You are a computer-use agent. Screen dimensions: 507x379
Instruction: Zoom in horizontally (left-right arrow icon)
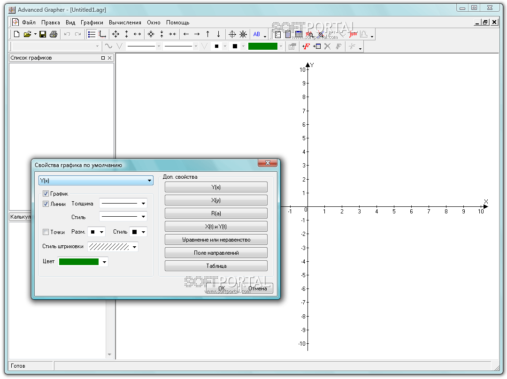[x=138, y=34]
